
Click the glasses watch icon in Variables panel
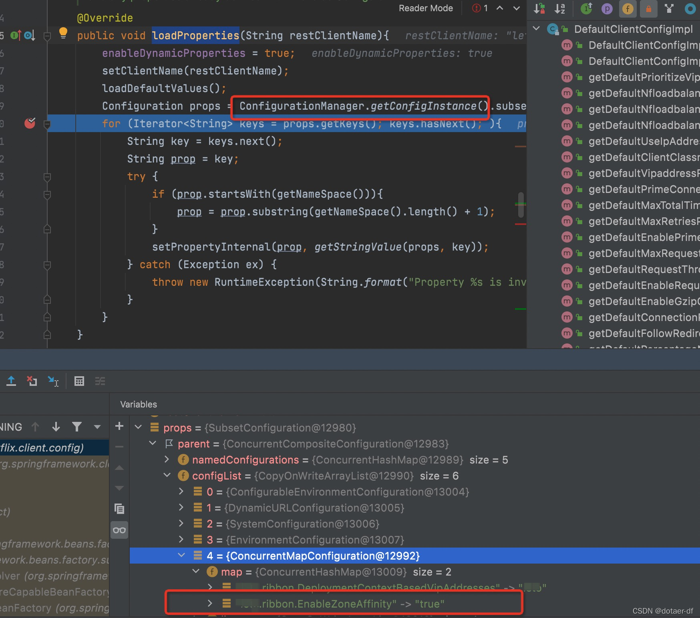pyautogui.click(x=119, y=530)
